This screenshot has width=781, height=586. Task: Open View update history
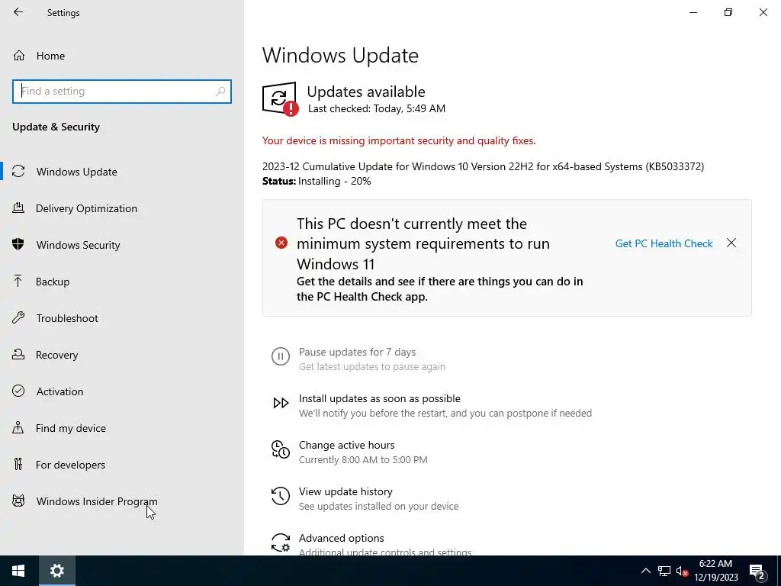click(x=346, y=492)
